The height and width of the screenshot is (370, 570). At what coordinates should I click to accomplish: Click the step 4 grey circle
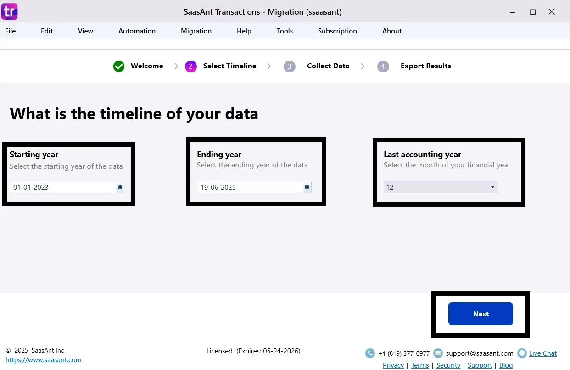[x=383, y=66]
